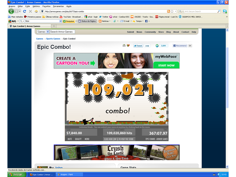Click Community in site navigation
The image size is (236, 177).
150,32
